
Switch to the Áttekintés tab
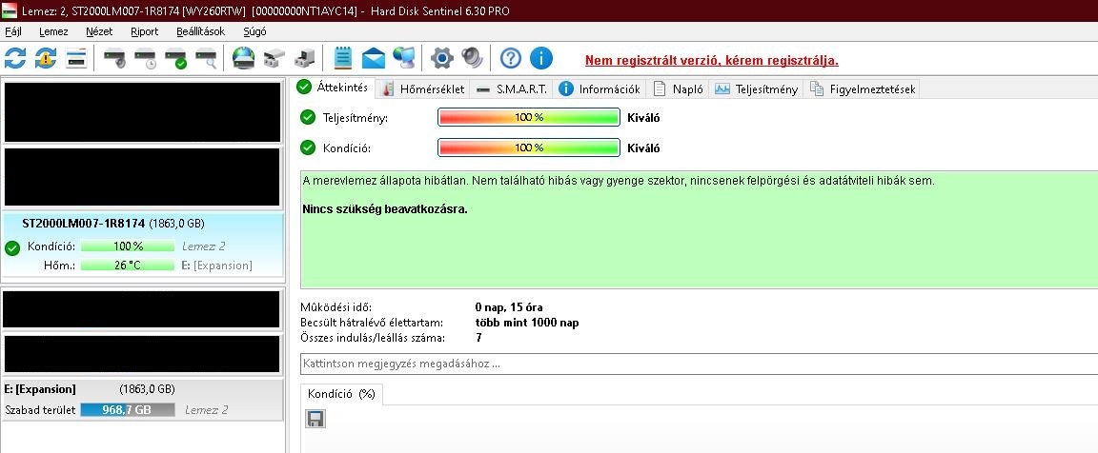[x=334, y=88]
